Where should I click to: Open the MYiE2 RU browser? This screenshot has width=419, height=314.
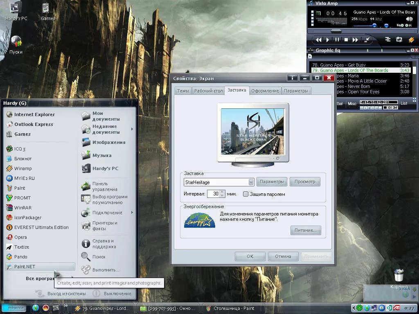coord(20,178)
